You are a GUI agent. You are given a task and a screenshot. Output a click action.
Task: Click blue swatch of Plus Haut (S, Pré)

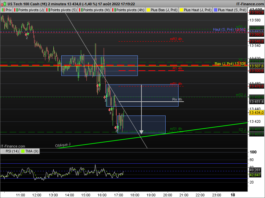(216, 10)
